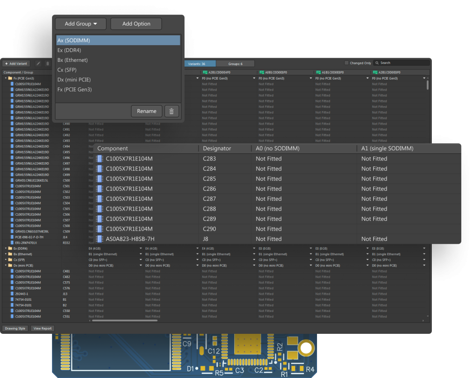
Task: Click the trash icon beside Rename
Action: (x=172, y=111)
